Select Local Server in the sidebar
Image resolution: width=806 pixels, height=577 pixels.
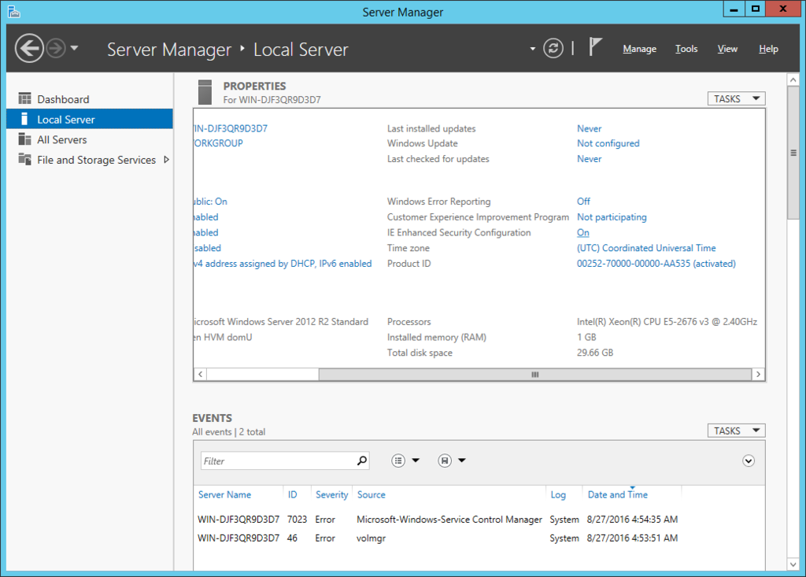click(x=90, y=119)
